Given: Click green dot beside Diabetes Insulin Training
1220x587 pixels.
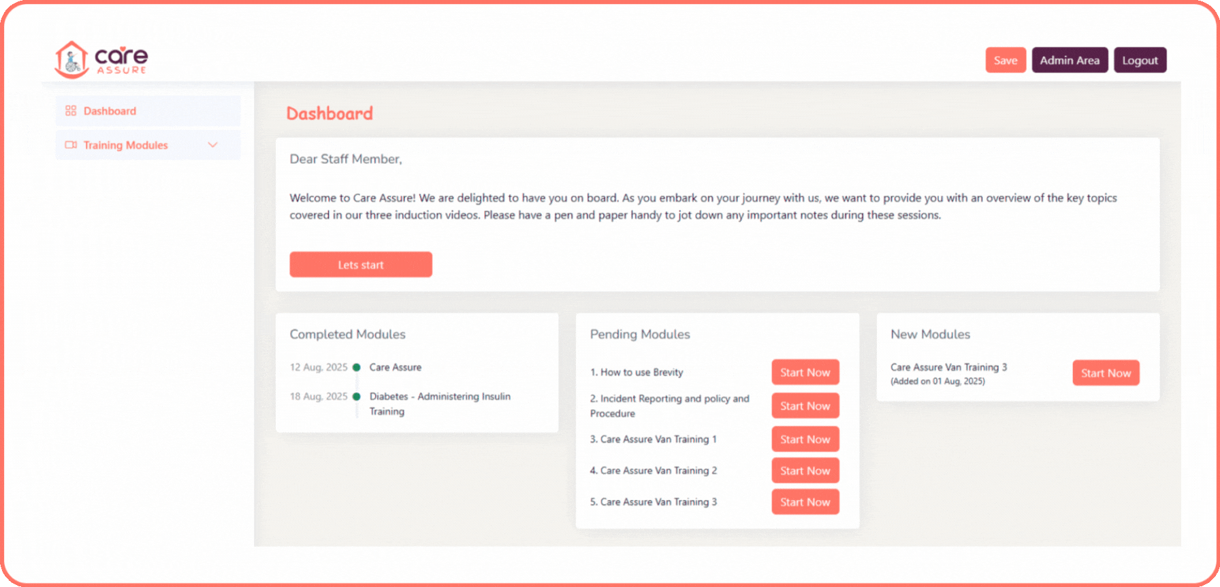Looking at the screenshot, I should point(356,397).
